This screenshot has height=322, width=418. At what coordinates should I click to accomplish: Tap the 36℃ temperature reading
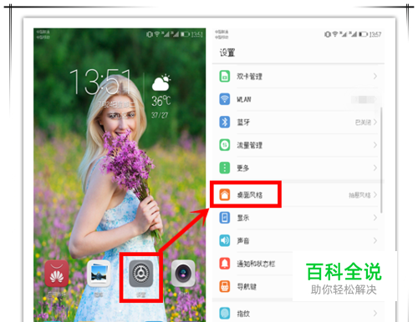click(x=161, y=101)
